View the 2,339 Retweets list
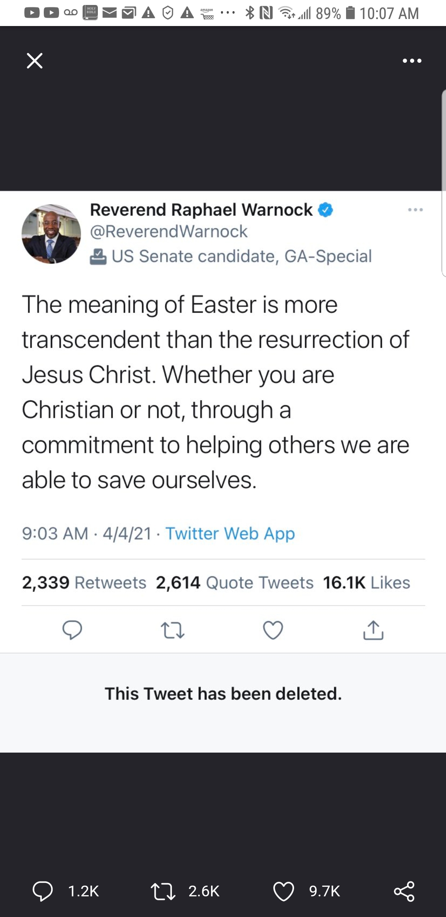 click(x=84, y=582)
